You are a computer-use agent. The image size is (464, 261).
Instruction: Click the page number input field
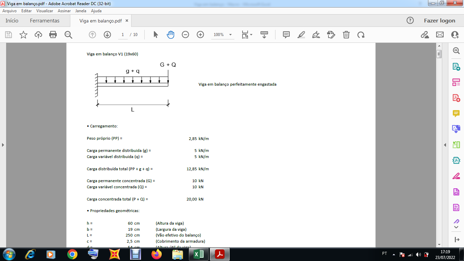[x=123, y=35]
